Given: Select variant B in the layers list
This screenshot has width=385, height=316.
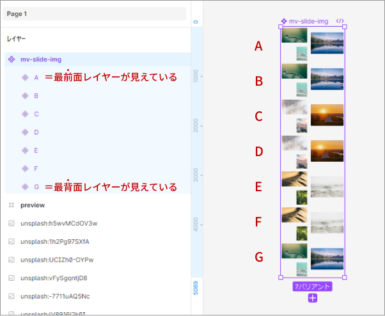Looking at the screenshot, I should pos(36,96).
